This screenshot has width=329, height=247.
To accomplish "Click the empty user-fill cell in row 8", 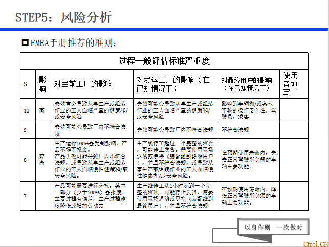I will [294, 160].
